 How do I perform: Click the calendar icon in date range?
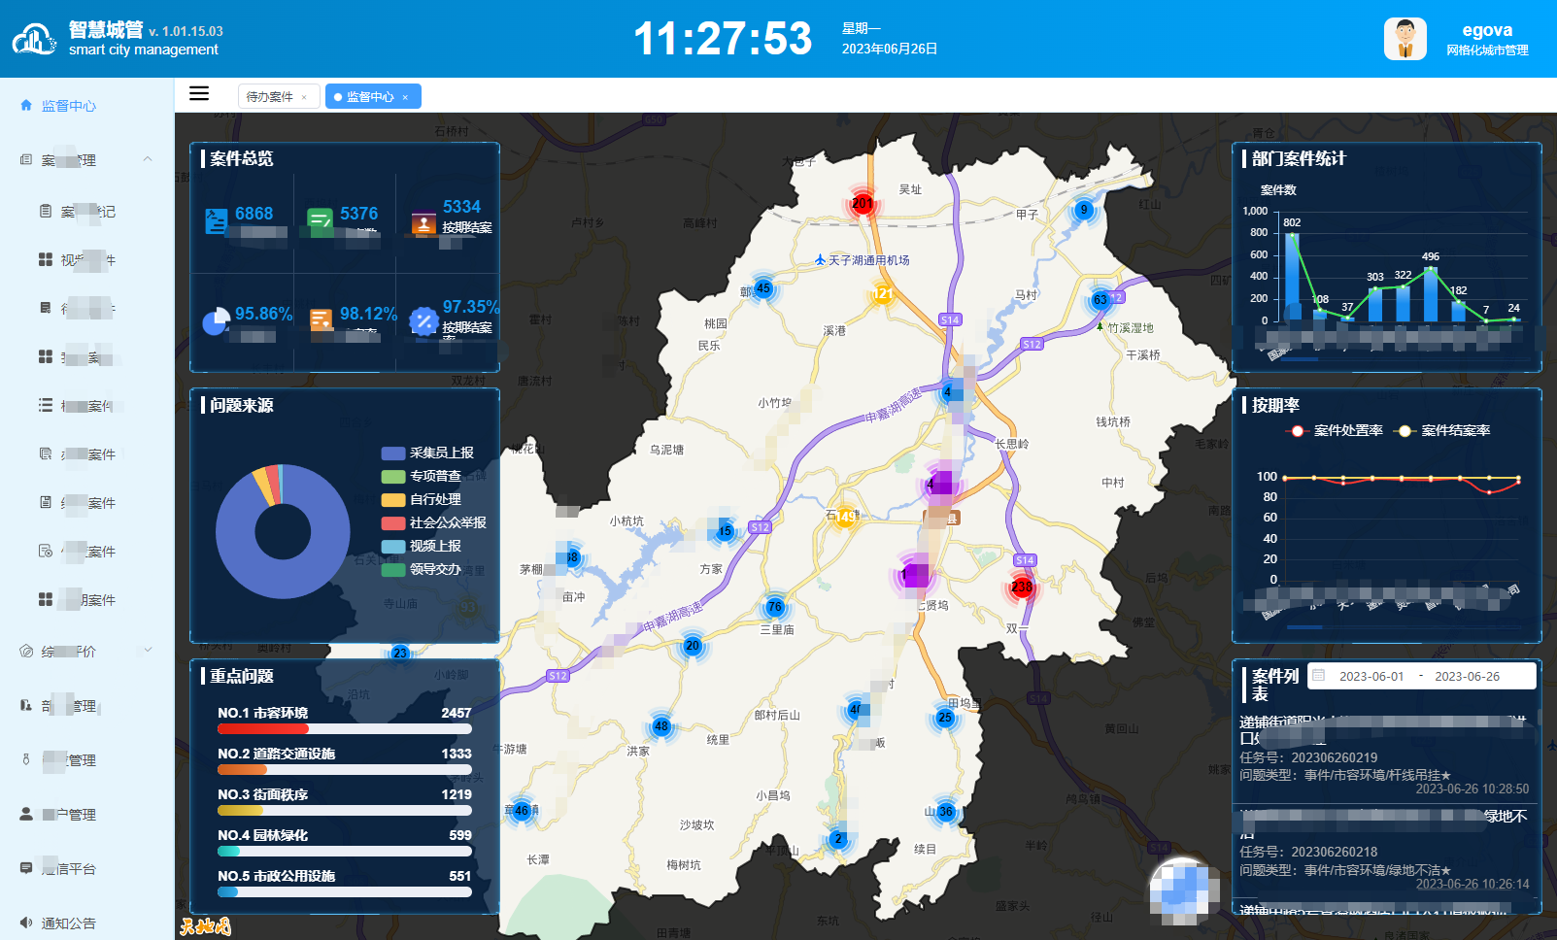(x=1319, y=676)
